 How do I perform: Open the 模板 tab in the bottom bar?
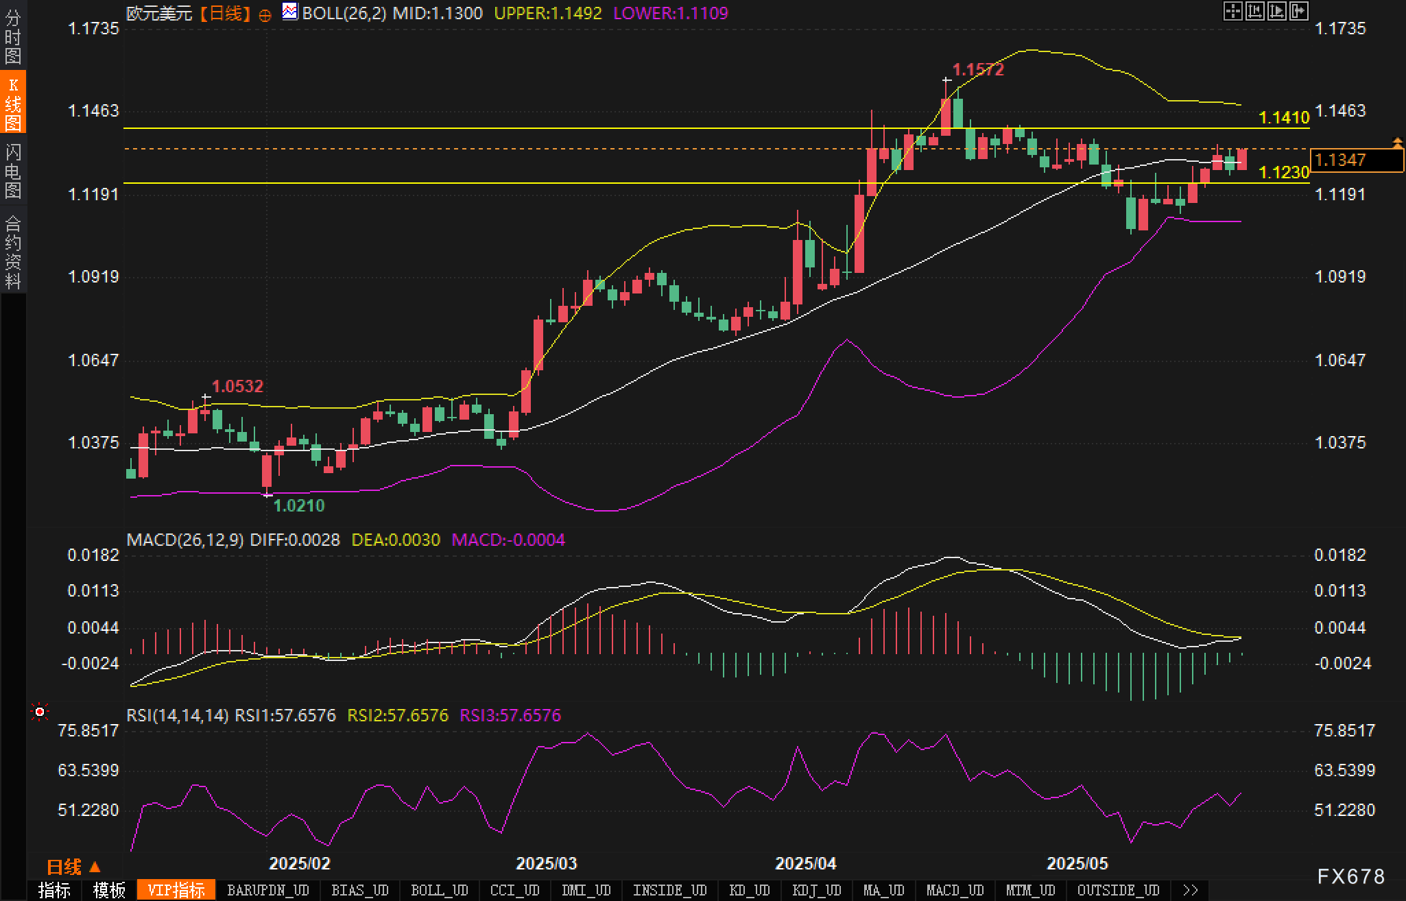pyautogui.click(x=109, y=890)
